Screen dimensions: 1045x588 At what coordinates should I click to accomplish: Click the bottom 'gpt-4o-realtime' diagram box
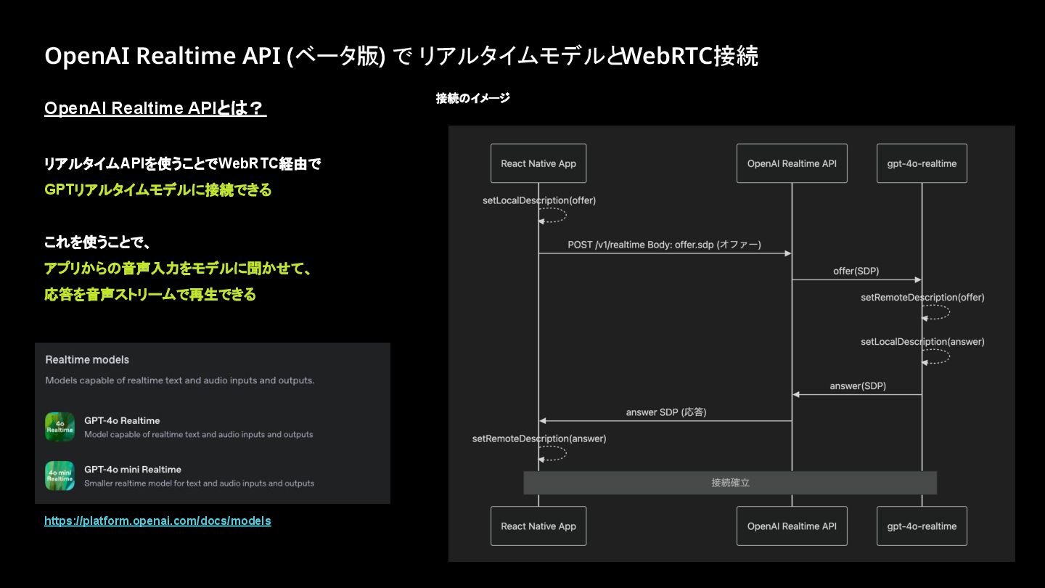[x=922, y=526]
